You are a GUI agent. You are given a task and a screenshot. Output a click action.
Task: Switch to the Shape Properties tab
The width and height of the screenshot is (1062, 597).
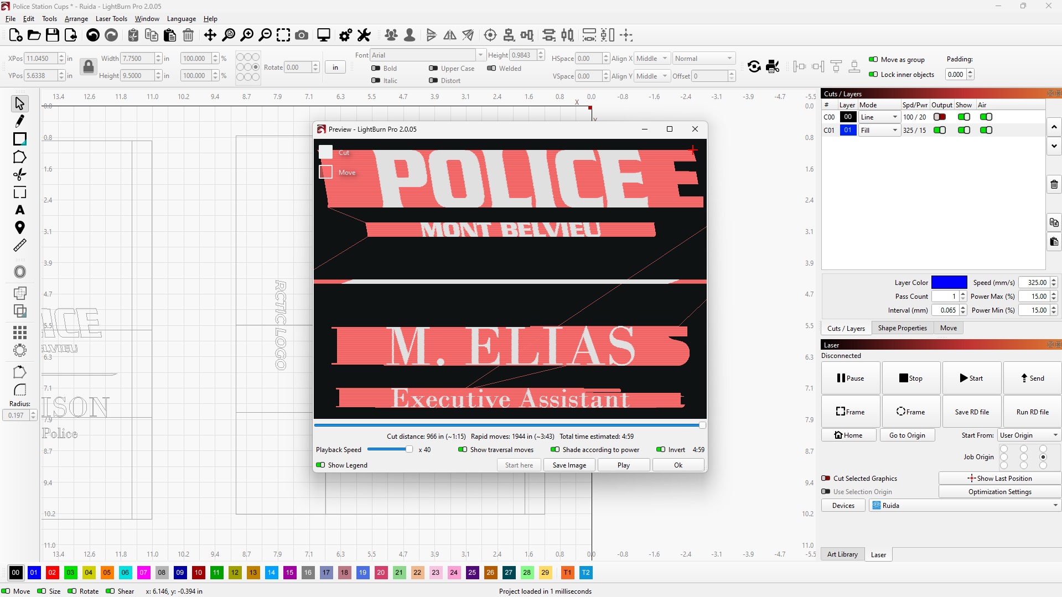pos(902,328)
